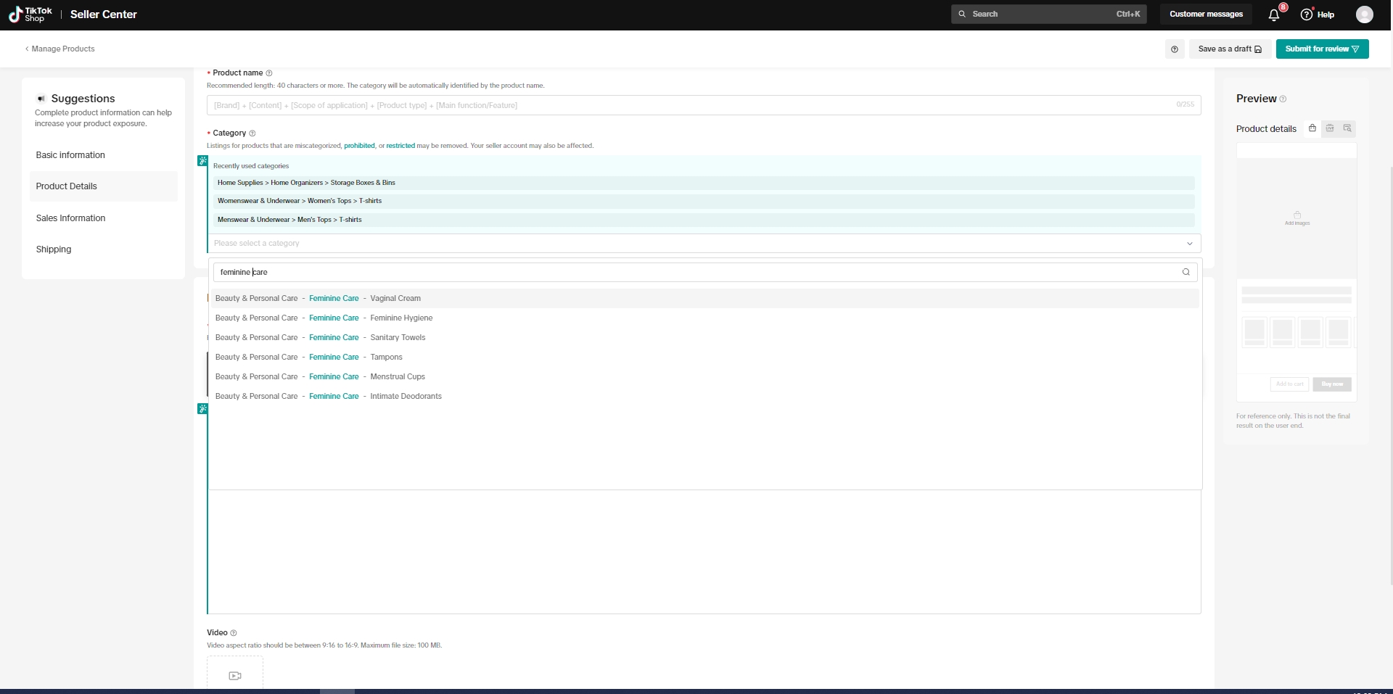1393x694 pixels.
Task: Click the circular arrow icon beside Save as a draft
Action: pyautogui.click(x=1174, y=49)
